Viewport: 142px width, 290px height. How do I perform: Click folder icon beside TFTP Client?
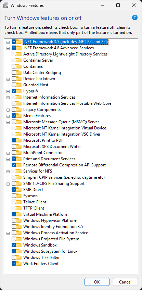tap(19, 208)
